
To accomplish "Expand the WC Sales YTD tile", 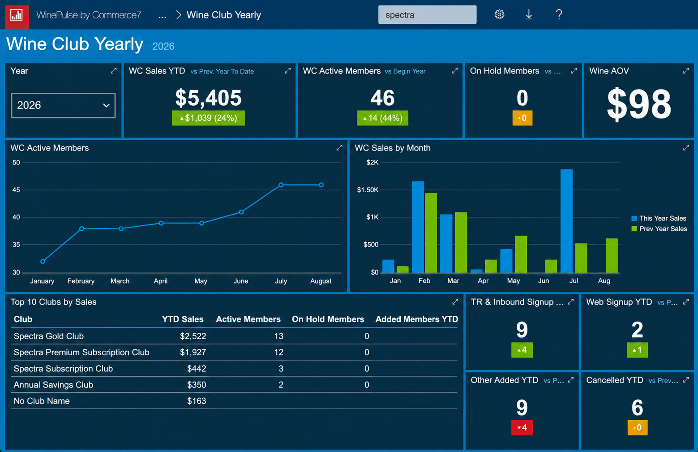I will pyautogui.click(x=288, y=71).
